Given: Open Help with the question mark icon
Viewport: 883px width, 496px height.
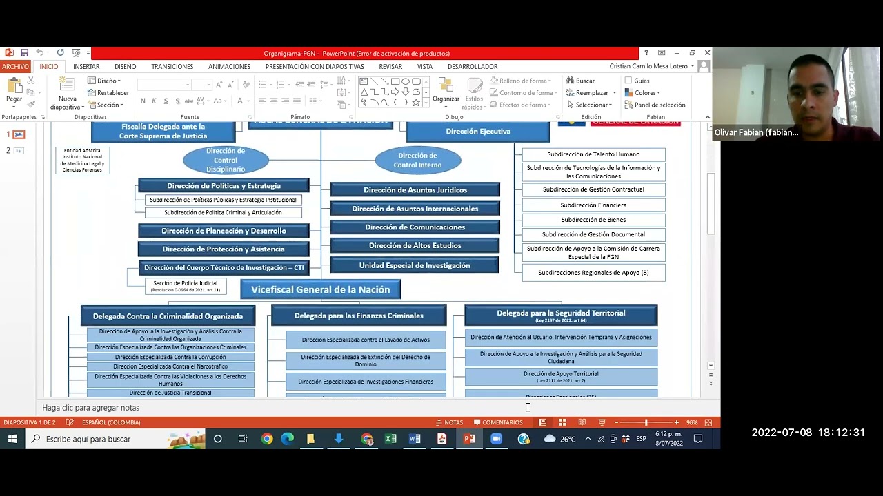Looking at the screenshot, I should [646, 53].
